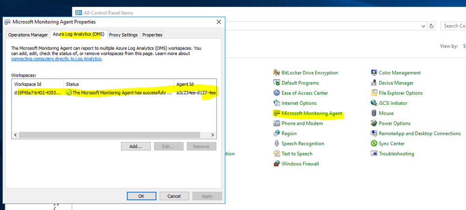
Task: Open the Text to Speech icon
Action: pos(277,153)
